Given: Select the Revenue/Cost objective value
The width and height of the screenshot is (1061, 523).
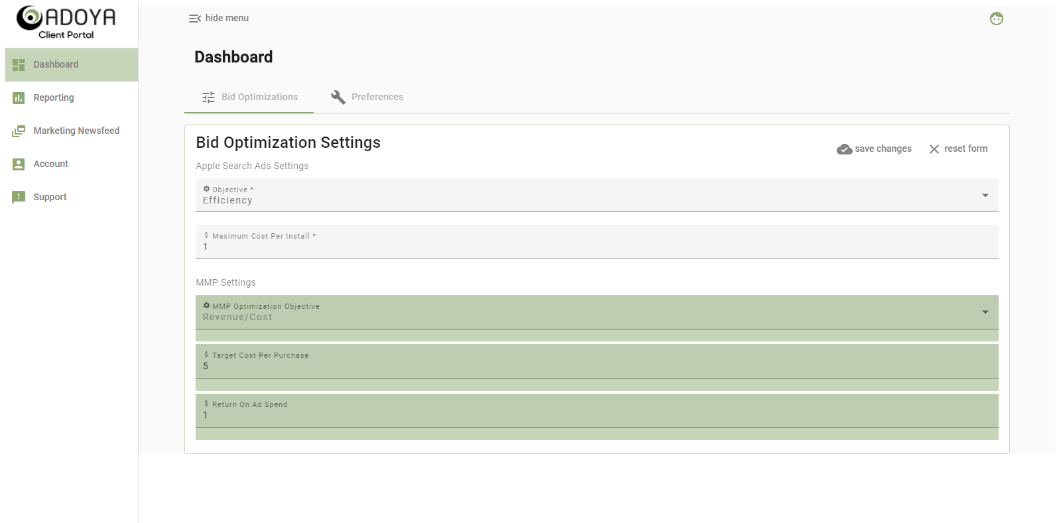Looking at the screenshot, I should point(237,318).
